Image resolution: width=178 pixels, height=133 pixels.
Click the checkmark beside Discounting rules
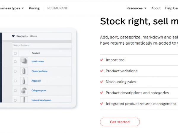[102, 82]
